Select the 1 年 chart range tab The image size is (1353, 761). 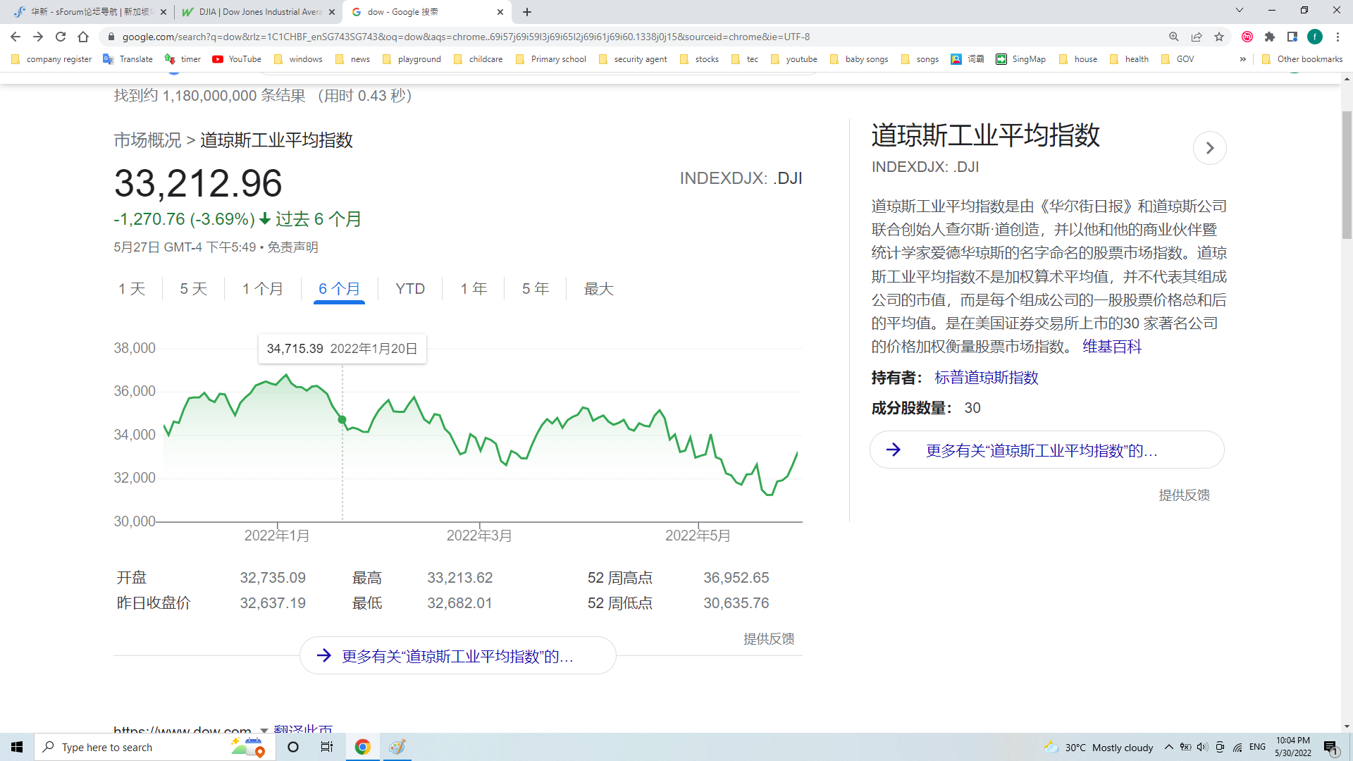474,289
